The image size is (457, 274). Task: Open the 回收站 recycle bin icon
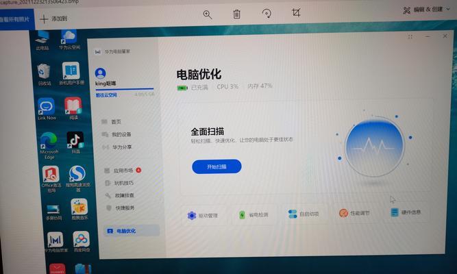[x=44, y=75]
